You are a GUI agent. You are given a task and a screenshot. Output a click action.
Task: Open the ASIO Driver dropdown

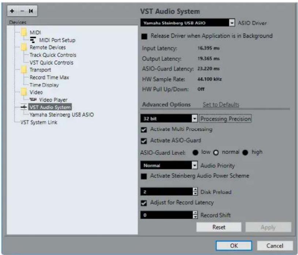[232, 23]
